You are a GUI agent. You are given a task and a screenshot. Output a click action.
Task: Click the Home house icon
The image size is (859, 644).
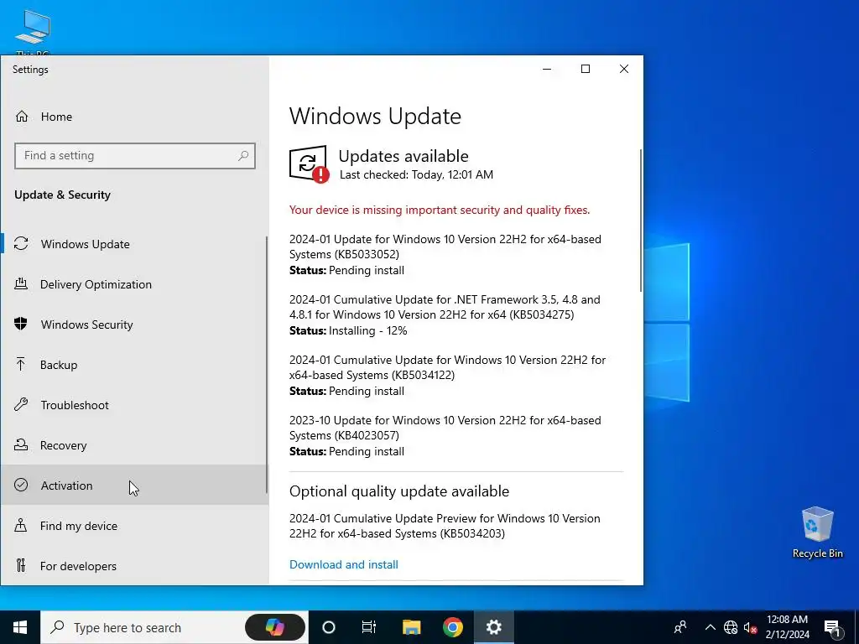click(22, 117)
